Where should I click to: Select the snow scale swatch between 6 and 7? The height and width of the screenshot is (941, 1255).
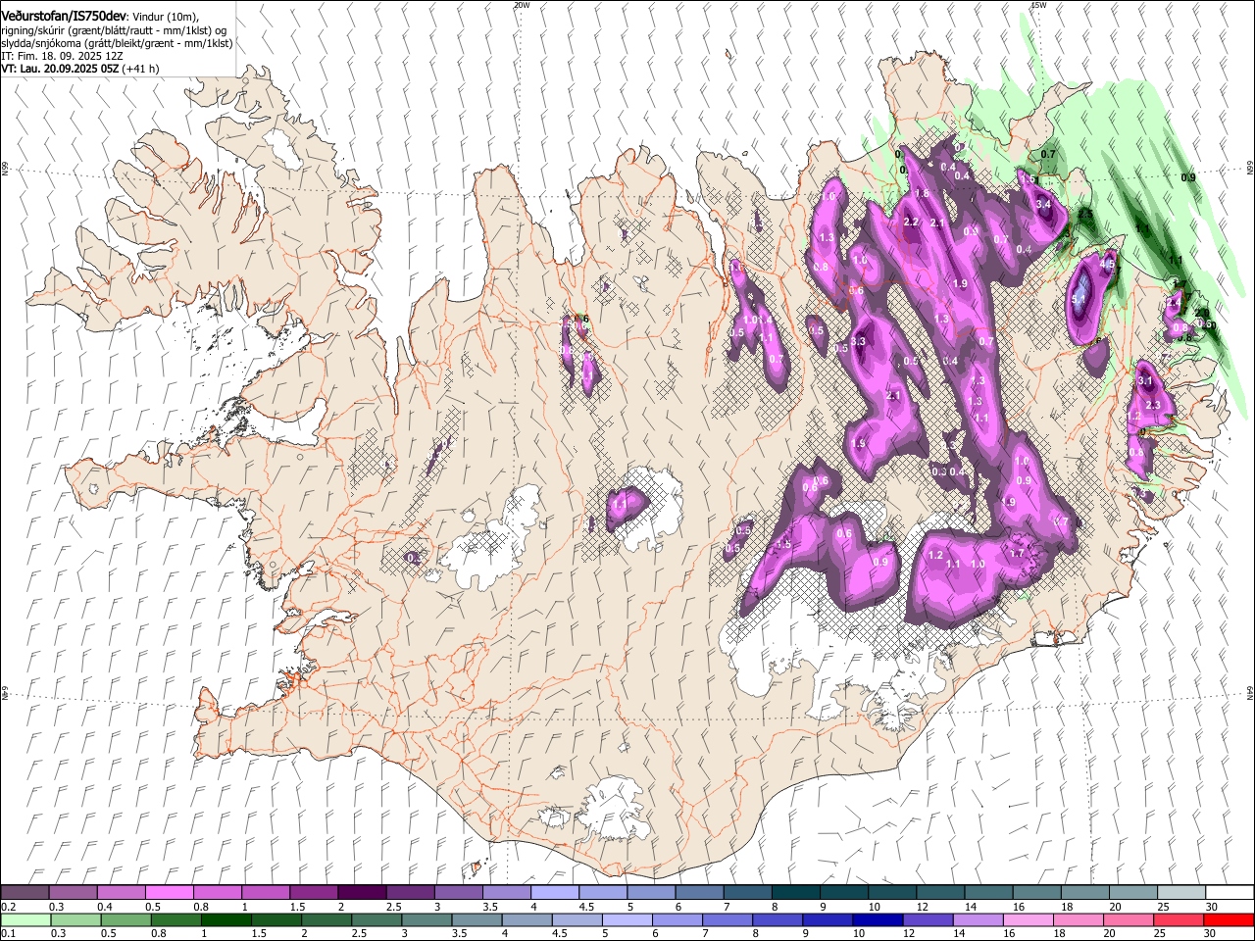click(699, 893)
